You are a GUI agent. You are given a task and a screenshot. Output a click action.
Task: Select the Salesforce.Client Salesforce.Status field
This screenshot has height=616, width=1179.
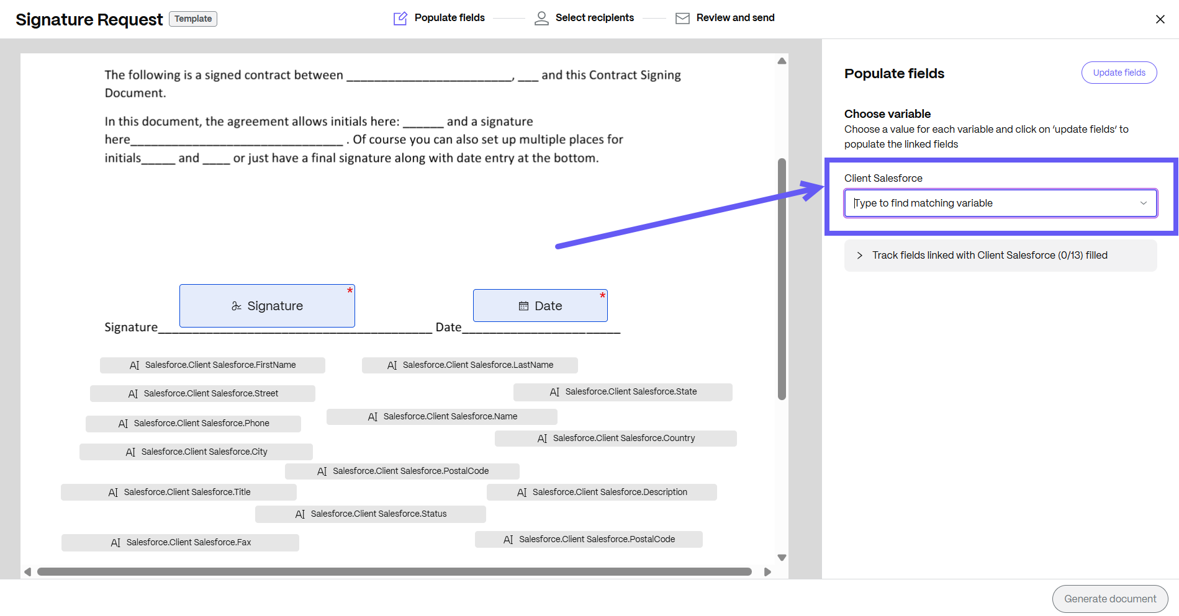(371, 514)
